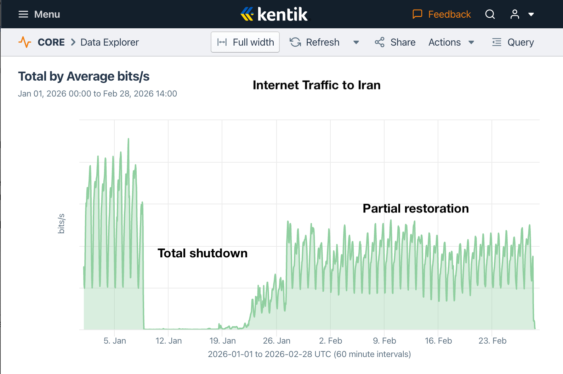Click the Share network icon
Image resolution: width=563 pixels, height=374 pixels.
380,42
